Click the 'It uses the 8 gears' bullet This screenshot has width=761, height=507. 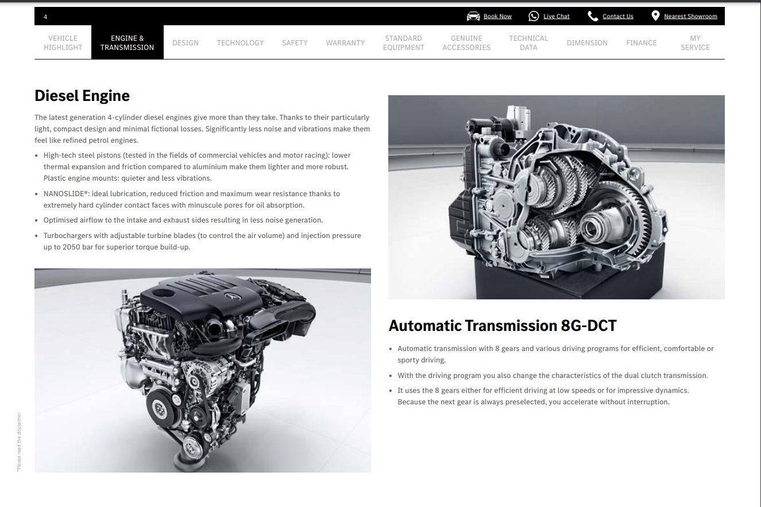point(543,396)
